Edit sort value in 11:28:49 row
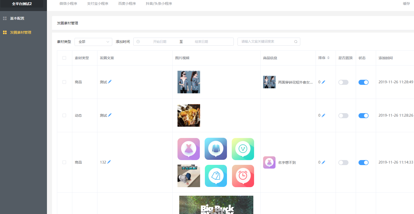Screen dimensions: 414x214 click(323, 82)
